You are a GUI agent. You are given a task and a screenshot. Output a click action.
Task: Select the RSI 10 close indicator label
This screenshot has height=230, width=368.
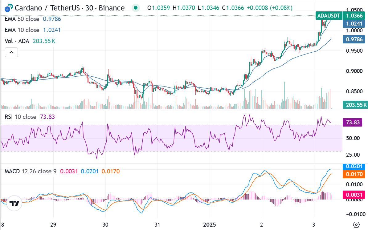pyautogui.click(x=20, y=117)
